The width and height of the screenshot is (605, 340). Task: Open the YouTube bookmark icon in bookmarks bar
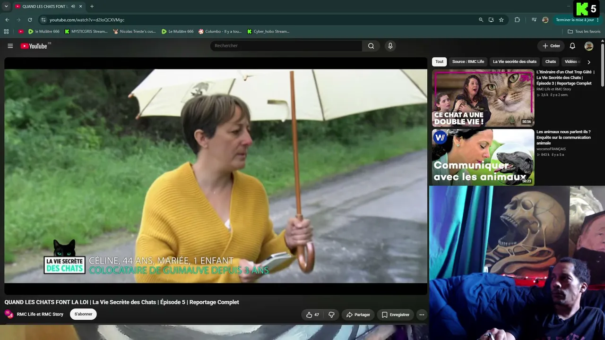[x=21, y=32]
